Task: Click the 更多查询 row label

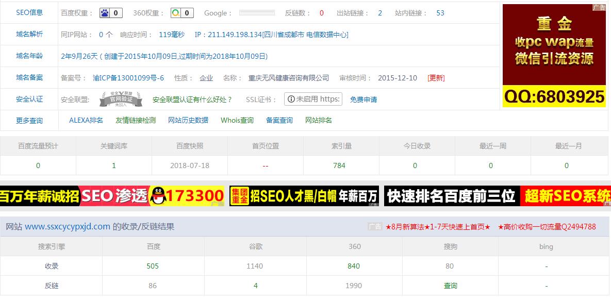Action: pos(29,121)
